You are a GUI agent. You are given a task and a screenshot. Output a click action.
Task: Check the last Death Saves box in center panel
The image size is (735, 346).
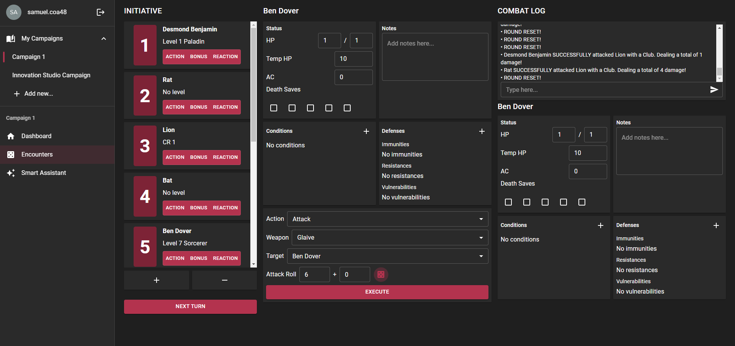pos(347,108)
